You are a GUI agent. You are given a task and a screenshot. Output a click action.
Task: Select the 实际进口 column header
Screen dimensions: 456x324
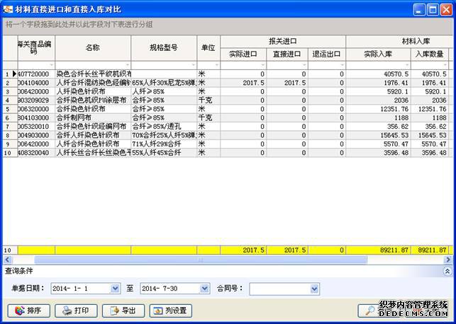point(243,54)
